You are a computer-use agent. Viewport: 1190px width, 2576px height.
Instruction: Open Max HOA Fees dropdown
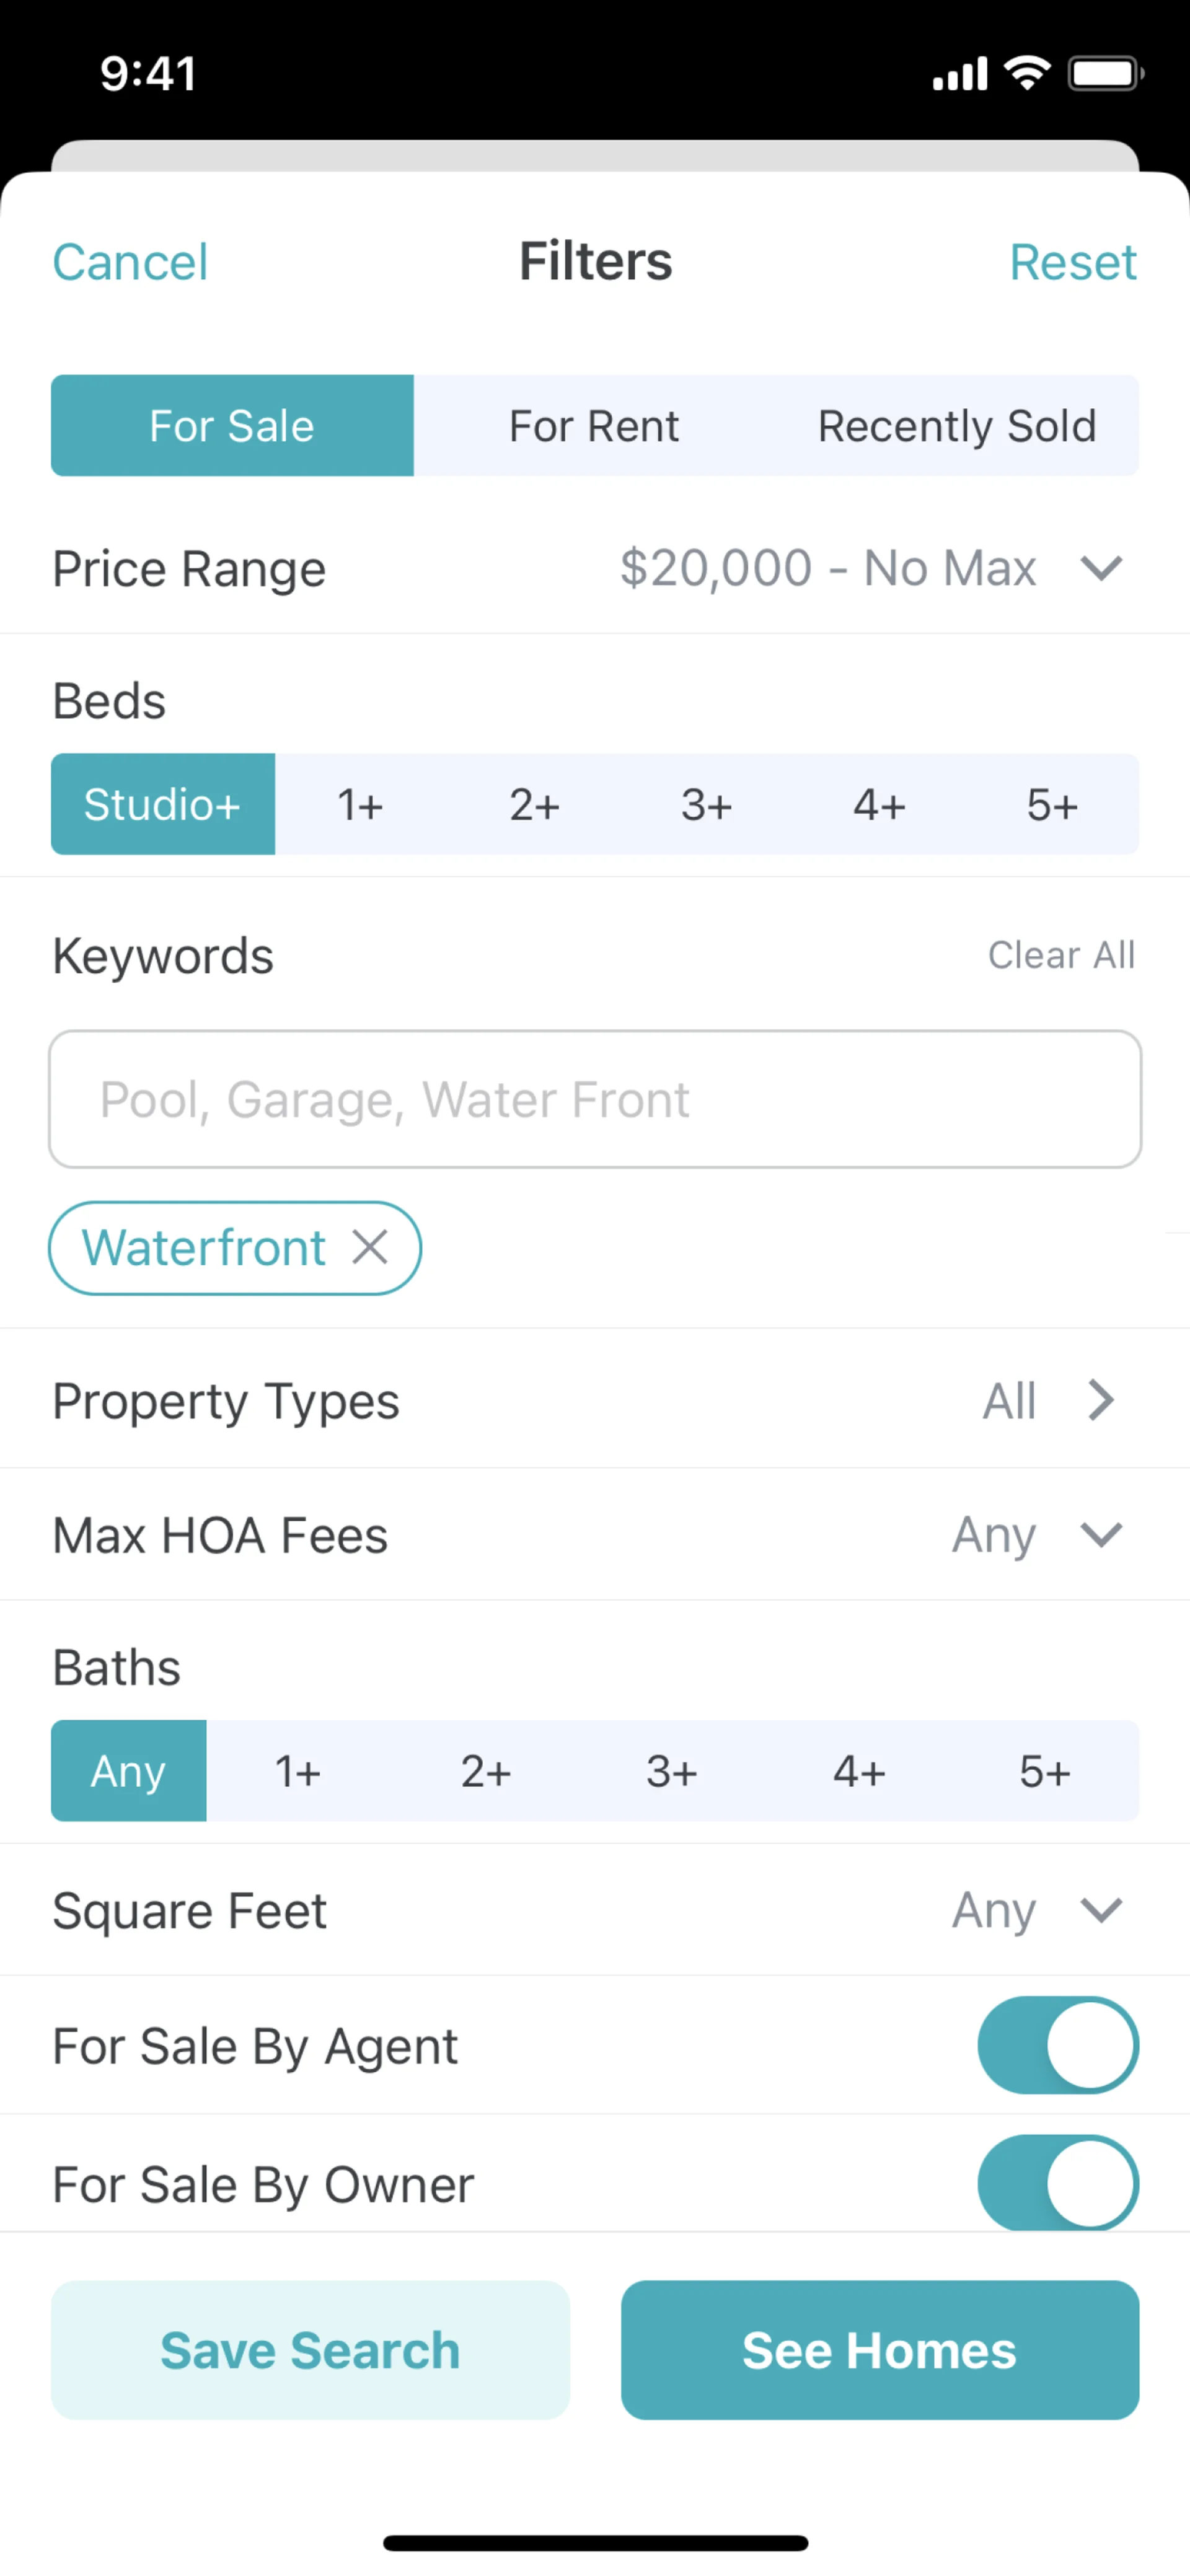(1101, 1534)
